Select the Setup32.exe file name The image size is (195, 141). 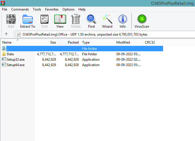[x=16, y=60]
